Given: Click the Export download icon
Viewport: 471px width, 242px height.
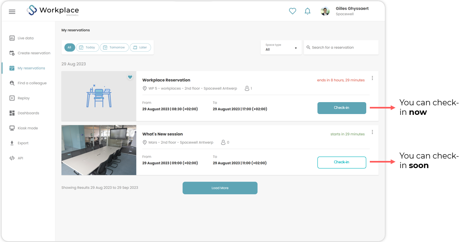Looking at the screenshot, I should point(12,143).
